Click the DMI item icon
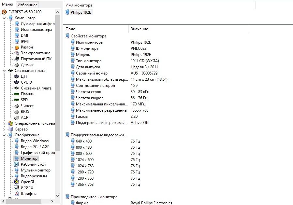This screenshot has width=293, height=205. coord(17,35)
